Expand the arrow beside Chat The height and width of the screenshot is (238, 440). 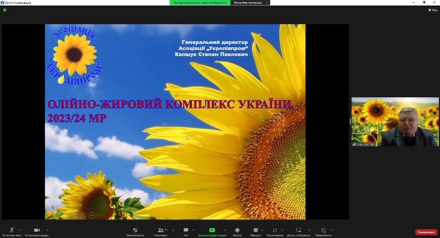[194, 230]
